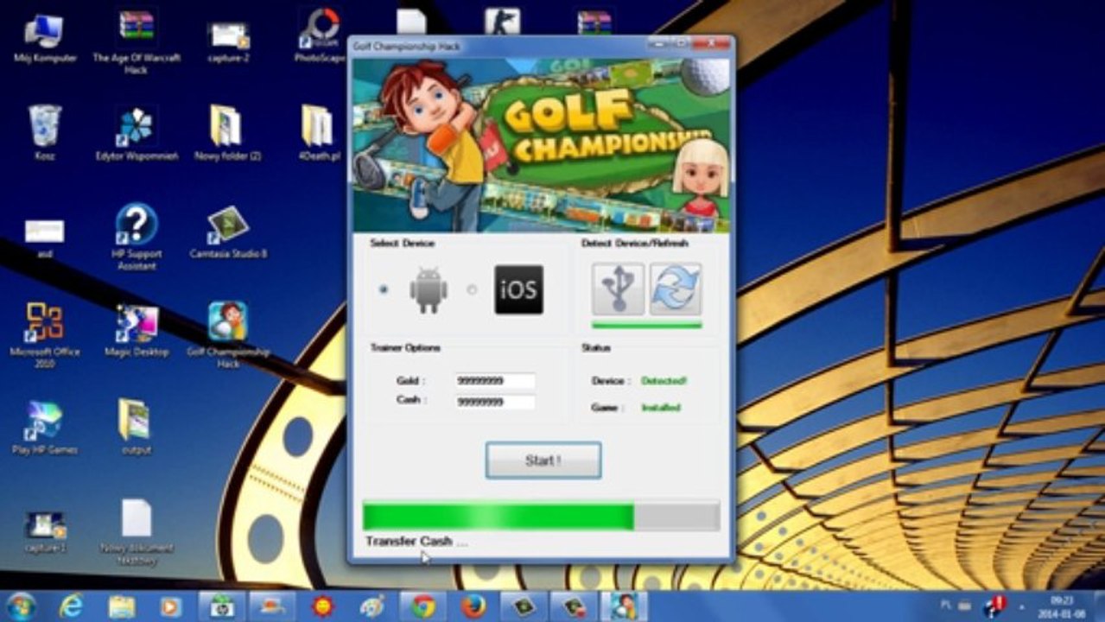Image resolution: width=1105 pixels, height=622 pixels.
Task: Open the Golf Championship Hack desktop icon
Action: 228,334
